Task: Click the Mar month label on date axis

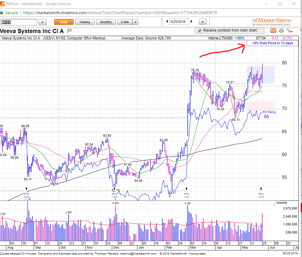Action: coord(193,248)
